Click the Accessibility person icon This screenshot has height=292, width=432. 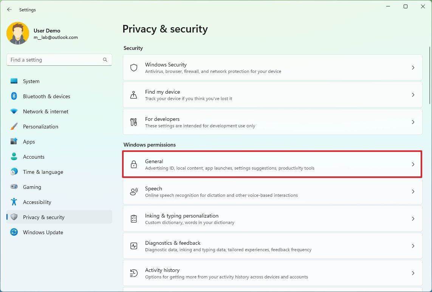click(14, 202)
